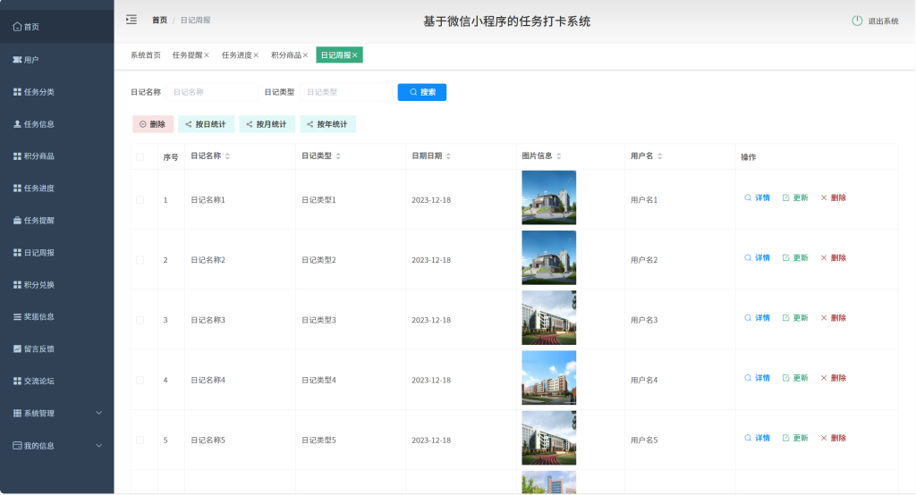Image resolution: width=916 pixels, height=495 pixels.
Task: View 详情 for 日记名称4
Action: click(757, 378)
